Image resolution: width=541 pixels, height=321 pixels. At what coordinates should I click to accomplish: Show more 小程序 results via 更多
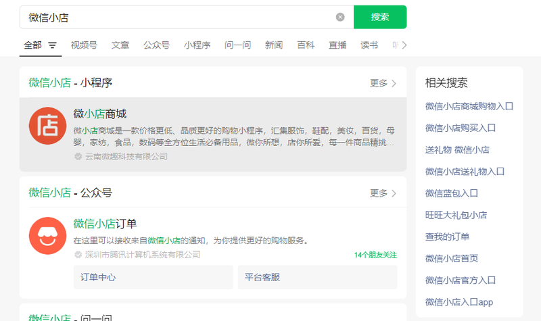[383, 83]
